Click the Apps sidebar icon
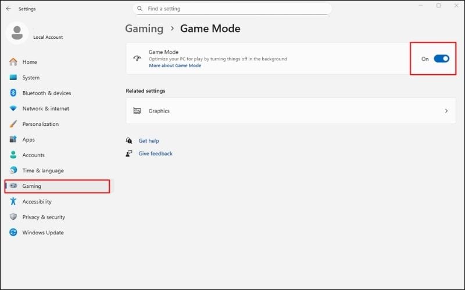This screenshot has height=290, width=465. tap(13, 139)
